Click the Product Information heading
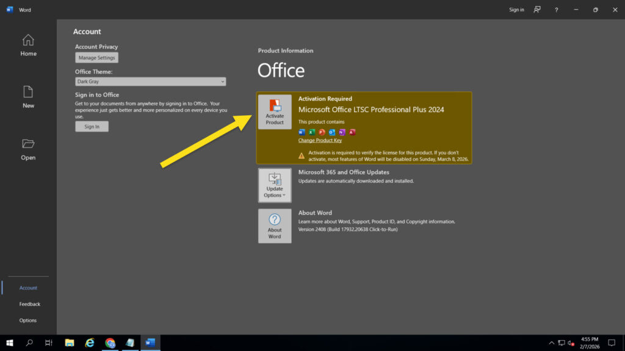625x351 pixels. (x=286, y=51)
